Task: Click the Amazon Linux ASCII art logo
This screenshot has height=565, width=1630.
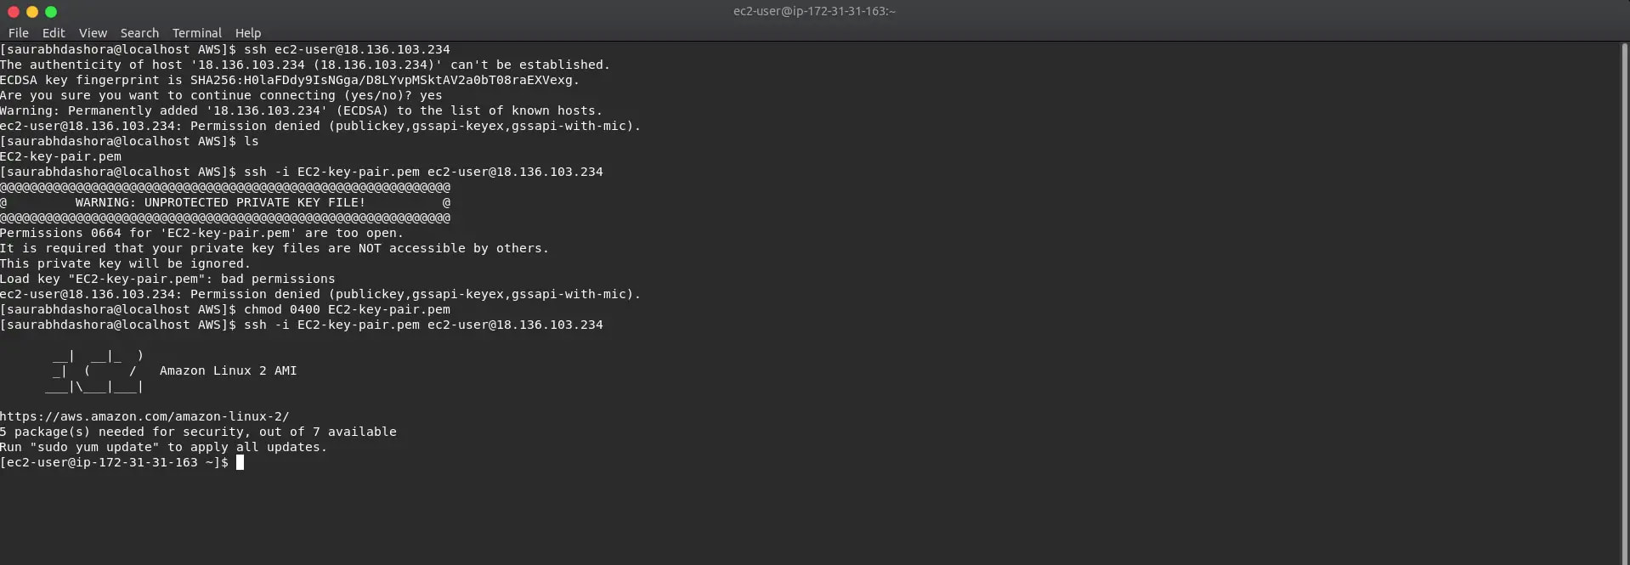Action: click(95, 371)
